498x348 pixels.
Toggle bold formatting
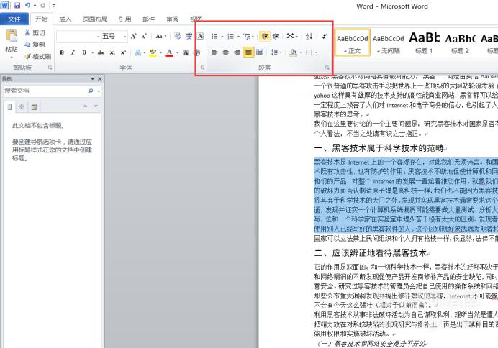click(62, 52)
